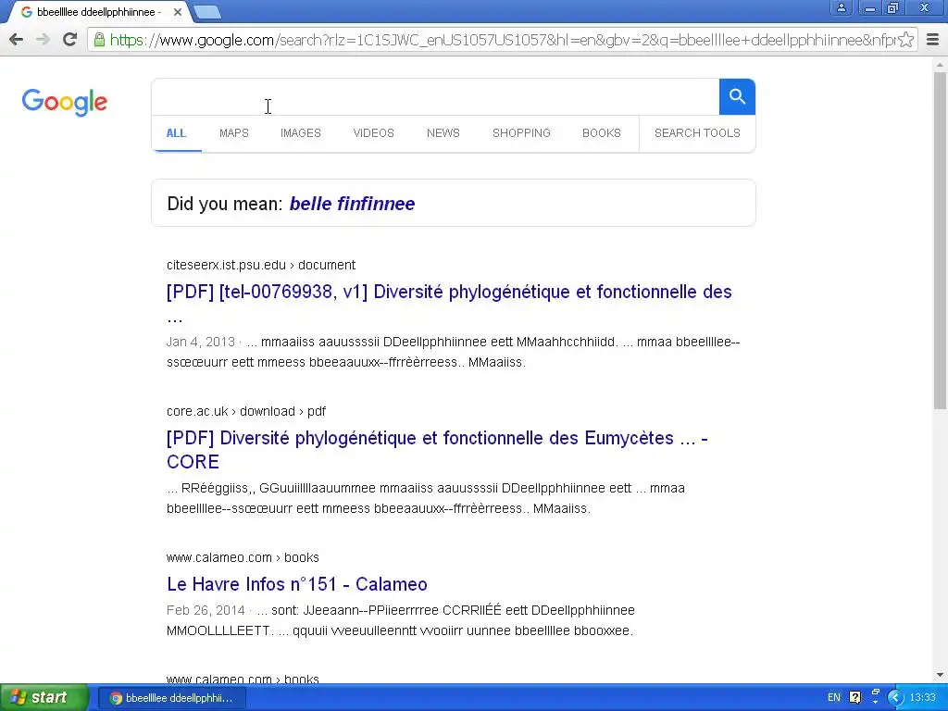Reload the page with the refresh icon

69,40
